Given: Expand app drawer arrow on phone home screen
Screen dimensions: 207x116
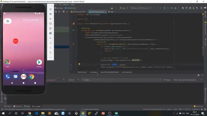Looking at the screenshot, I should pos(24,70).
